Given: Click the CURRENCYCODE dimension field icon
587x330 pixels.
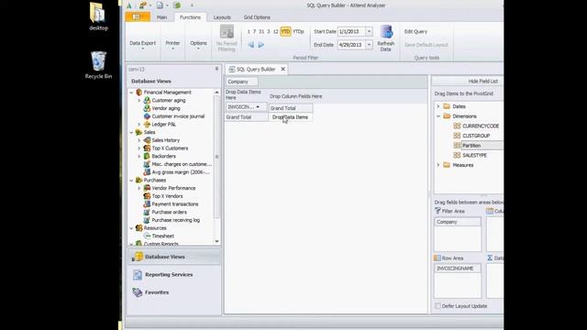Looking at the screenshot, I should (x=457, y=126).
